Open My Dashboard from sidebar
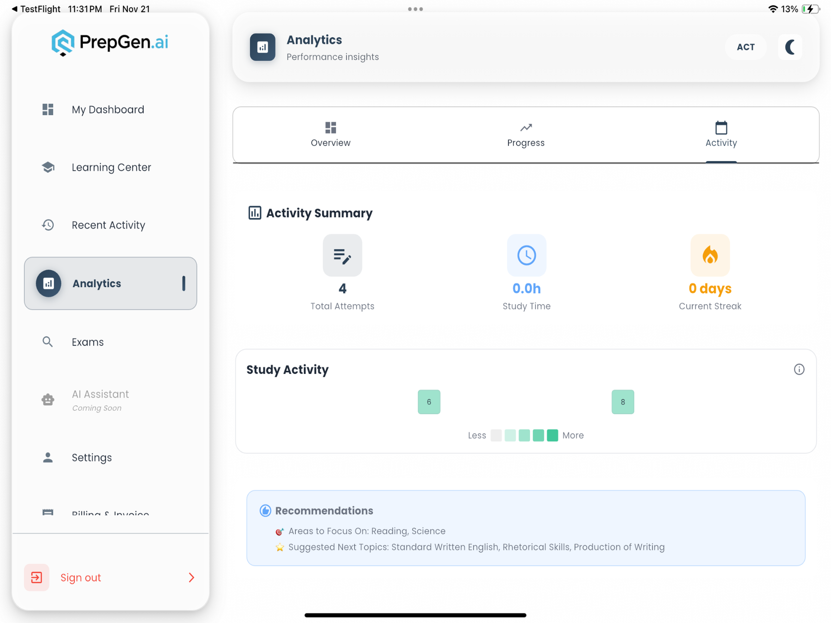 111,110
